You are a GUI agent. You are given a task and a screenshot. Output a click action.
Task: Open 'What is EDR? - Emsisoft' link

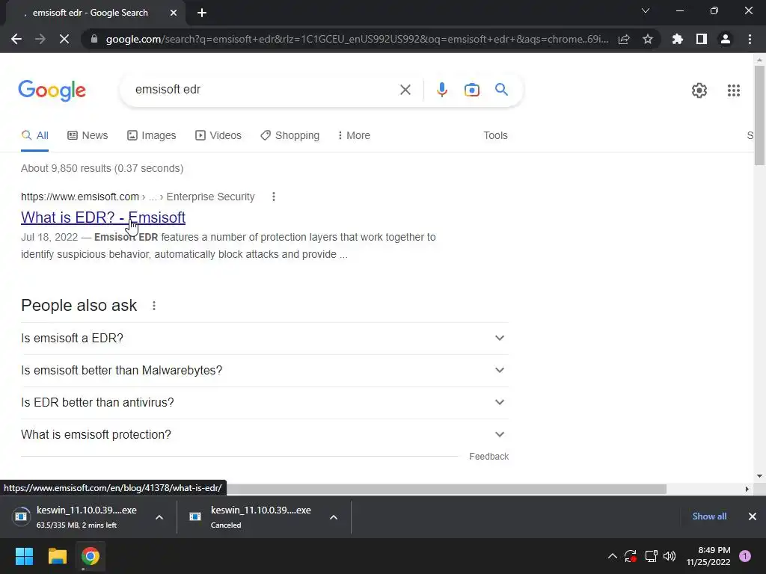pos(103,217)
